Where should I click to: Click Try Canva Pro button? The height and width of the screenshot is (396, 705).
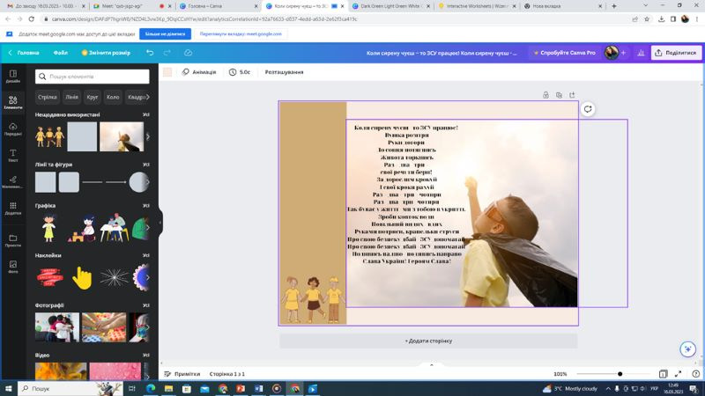564,53
